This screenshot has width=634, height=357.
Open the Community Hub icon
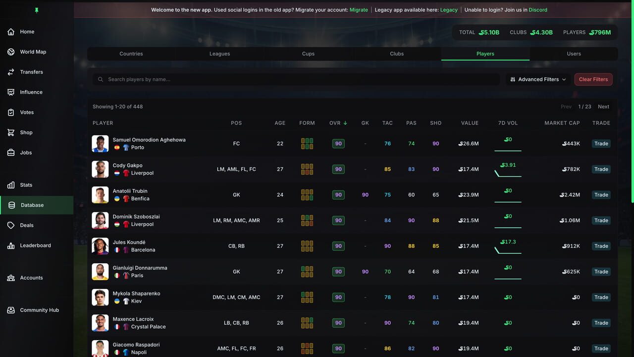pyautogui.click(x=11, y=310)
